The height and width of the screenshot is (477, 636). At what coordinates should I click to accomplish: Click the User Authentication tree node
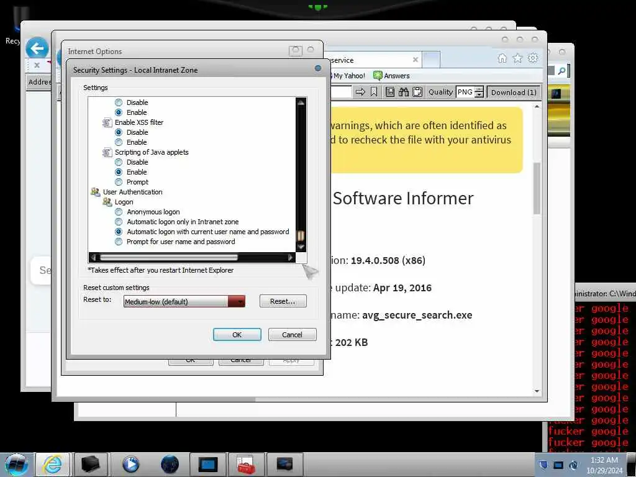coord(127,192)
